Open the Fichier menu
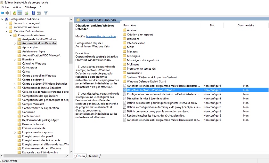The image size is (269, 163). pyautogui.click(x=5, y=7)
